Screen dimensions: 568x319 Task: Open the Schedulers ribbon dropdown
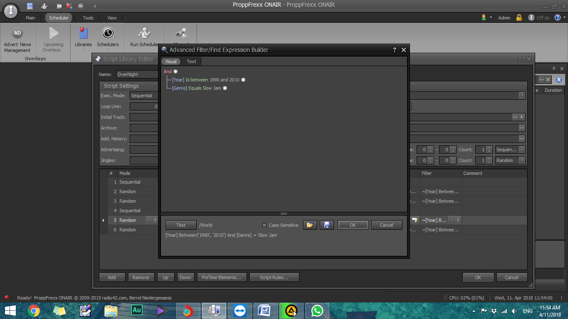pos(108,39)
